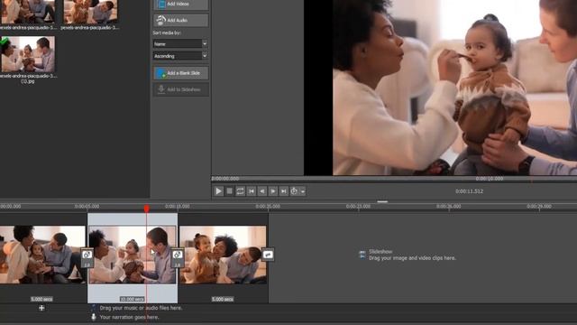Stop the slideshow preview playback

(x=229, y=191)
